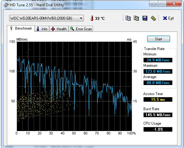The image size is (184, 148).
Task: Copy benchmark info to clipboard icon
Action: (x=128, y=18)
